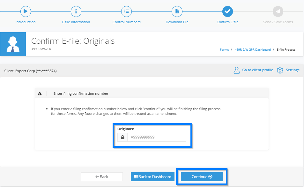This screenshot has width=304, height=187.
Task: Open 499R-2/W-2PR Dashboard breadcrumb link
Action: coord(253,50)
